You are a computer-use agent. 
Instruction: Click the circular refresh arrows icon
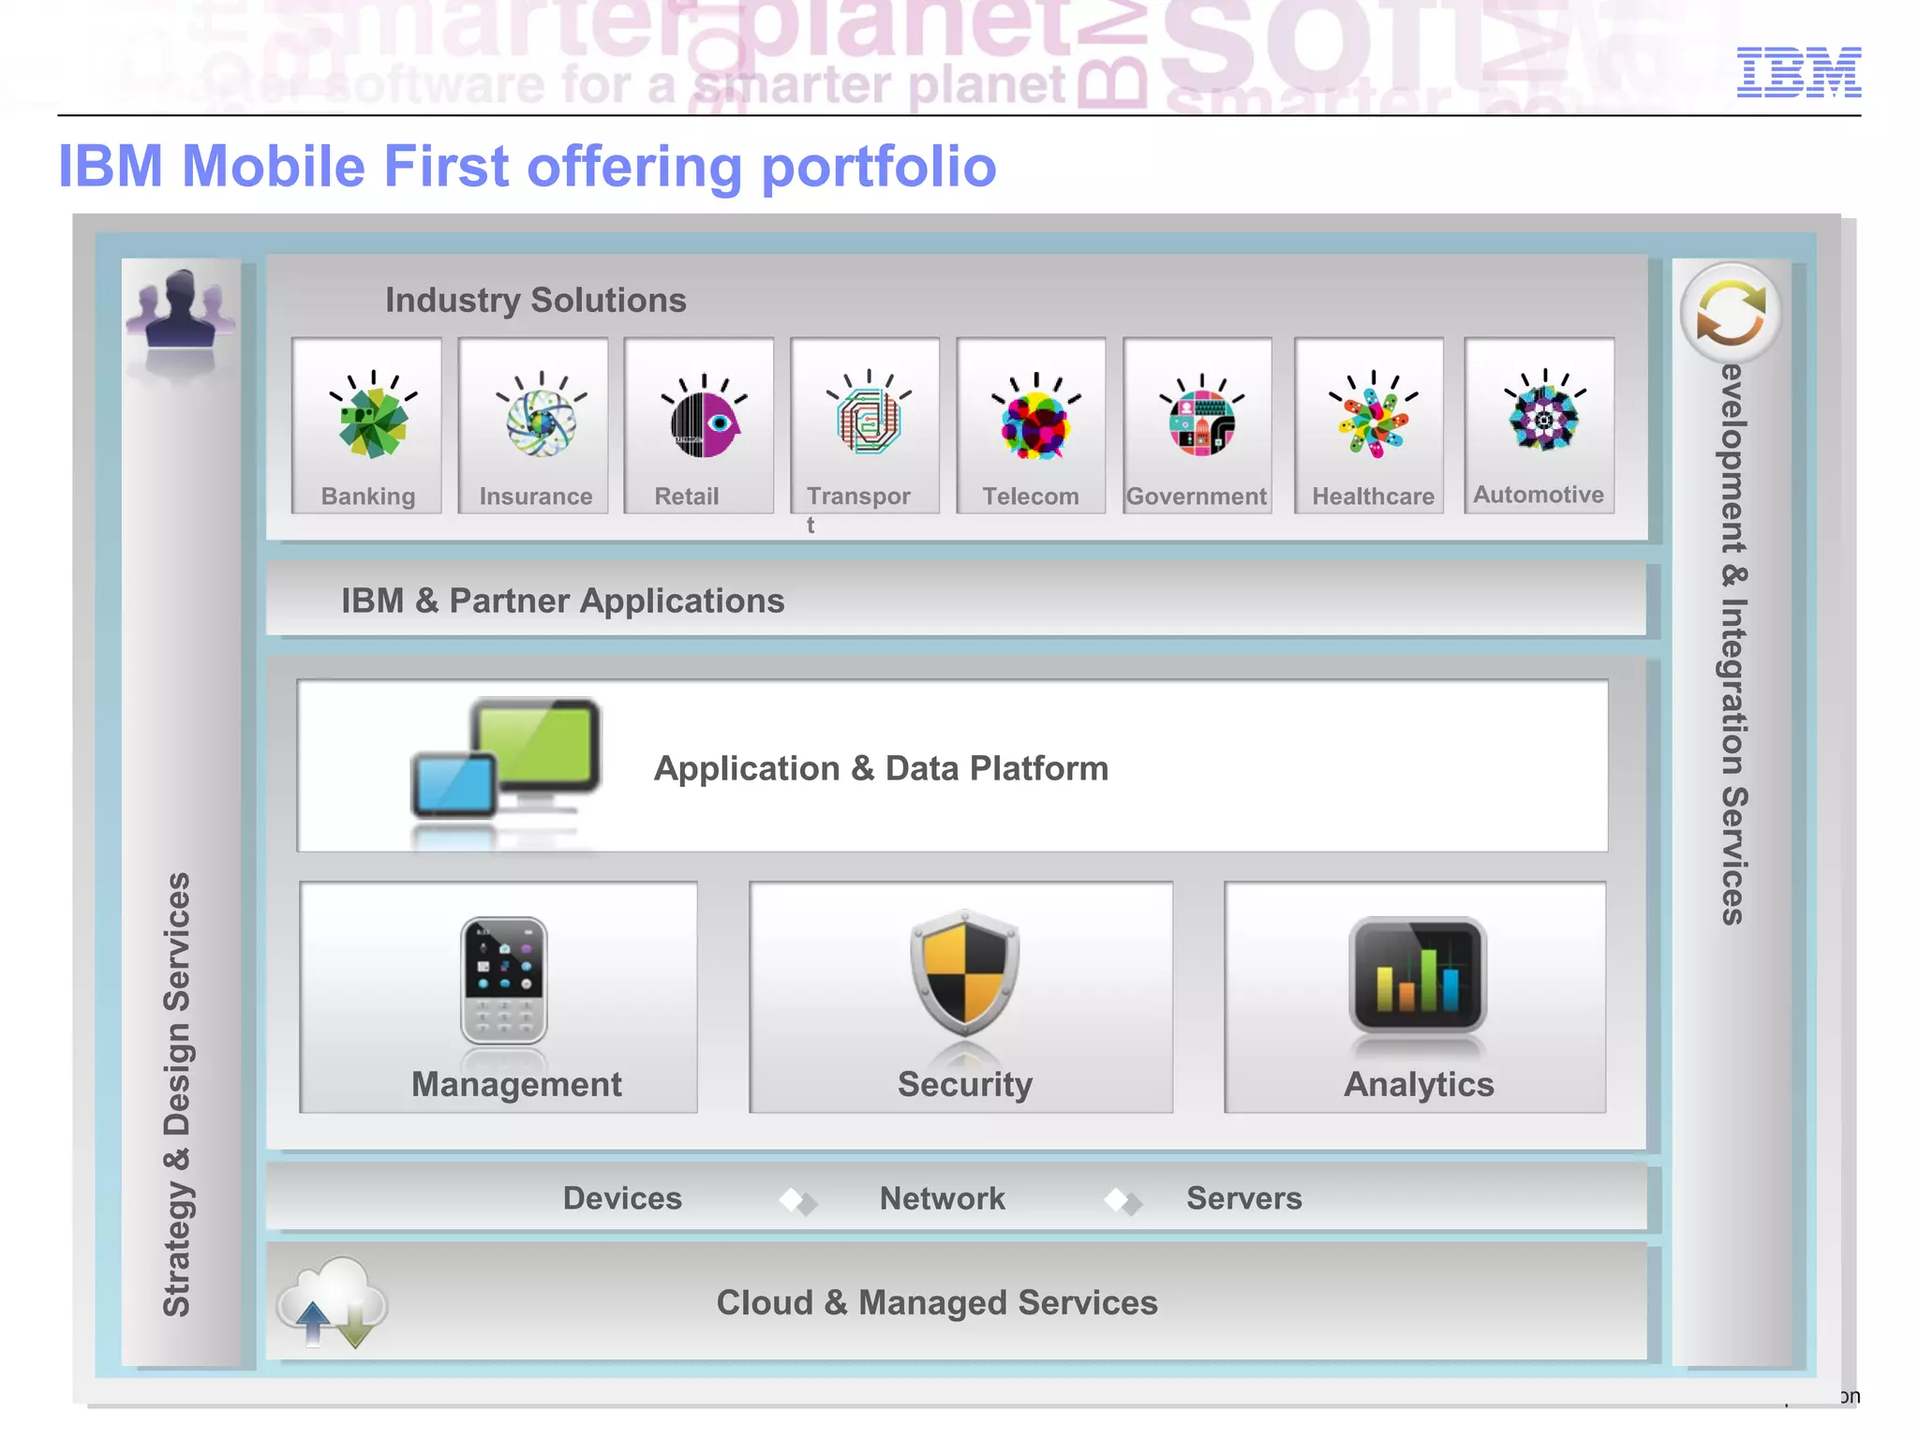tap(1730, 313)
